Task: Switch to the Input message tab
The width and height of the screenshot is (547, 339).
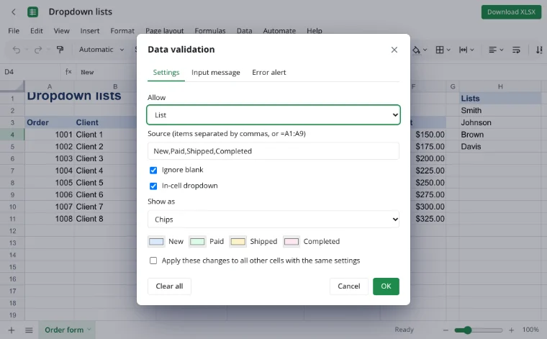Action: [x=216, y=72]
